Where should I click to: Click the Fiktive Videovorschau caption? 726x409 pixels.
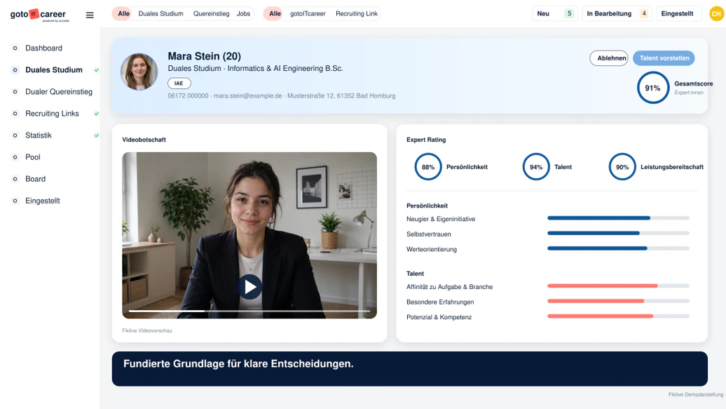pyautogui.click(x=146, y=330)
